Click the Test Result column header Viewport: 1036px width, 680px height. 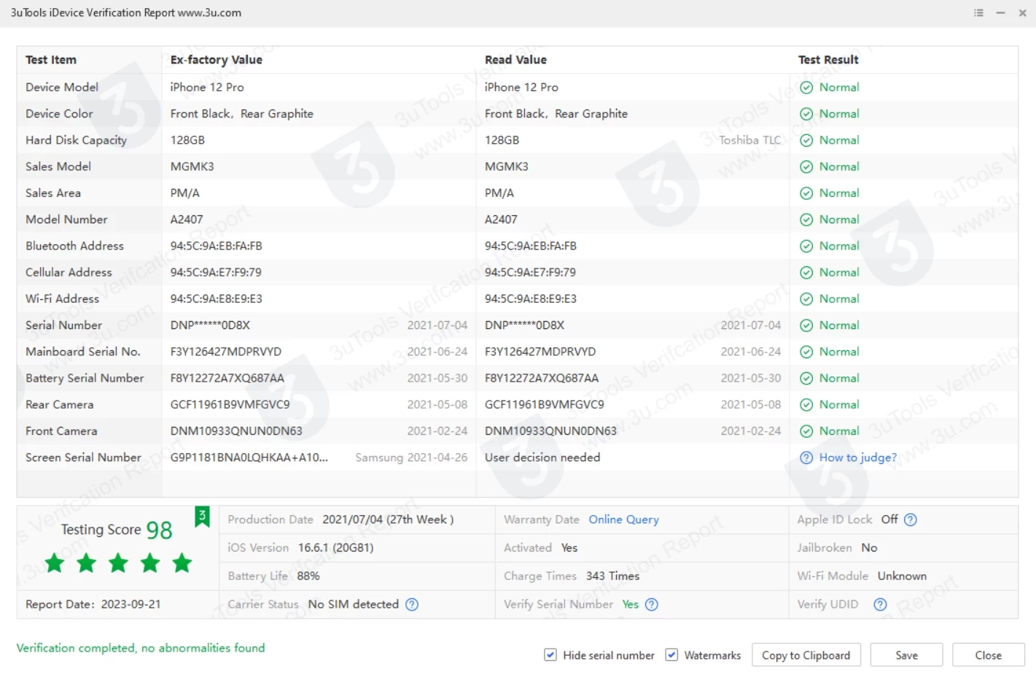[828, 60]
